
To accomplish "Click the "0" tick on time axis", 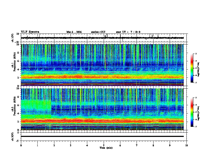I will (x=21, y=145).
